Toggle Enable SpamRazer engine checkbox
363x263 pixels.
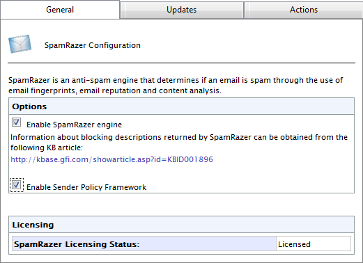pyautogui.click(x=16, y=122)
